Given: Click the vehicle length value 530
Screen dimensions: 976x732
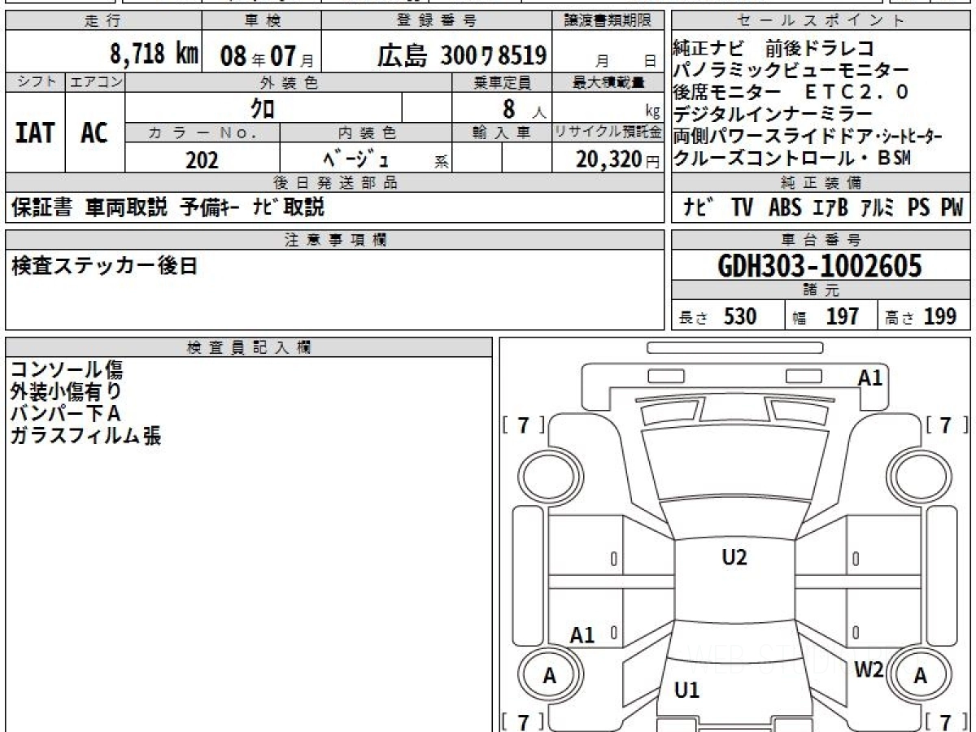Looking at the screenshot, I should (739, 316).
